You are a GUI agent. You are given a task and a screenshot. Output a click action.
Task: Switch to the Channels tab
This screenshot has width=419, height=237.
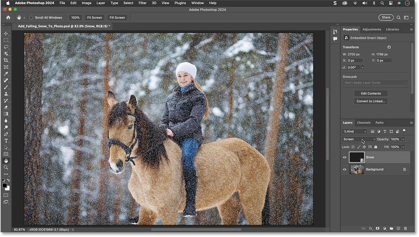coord(364,122)
